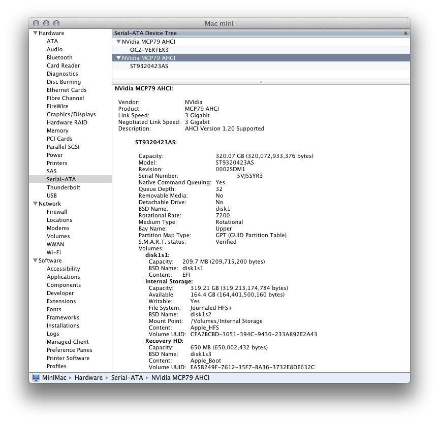Select USB in Hardware list

pos(52,196)
